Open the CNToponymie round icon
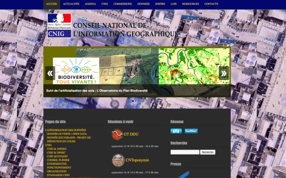The width and height of the screenshot is (286, 178). coord(118,160)
